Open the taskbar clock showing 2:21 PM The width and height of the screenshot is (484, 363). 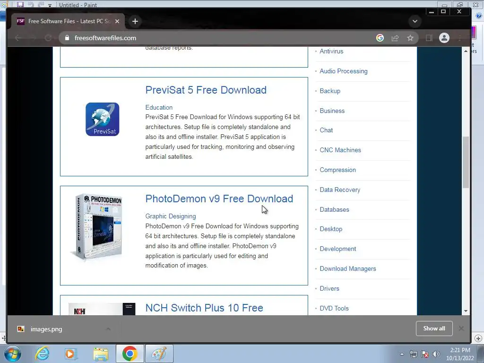pos(460,354)
